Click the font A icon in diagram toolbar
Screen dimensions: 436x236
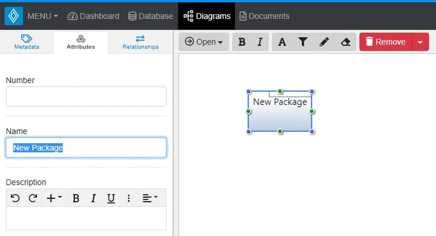[282, 42]
